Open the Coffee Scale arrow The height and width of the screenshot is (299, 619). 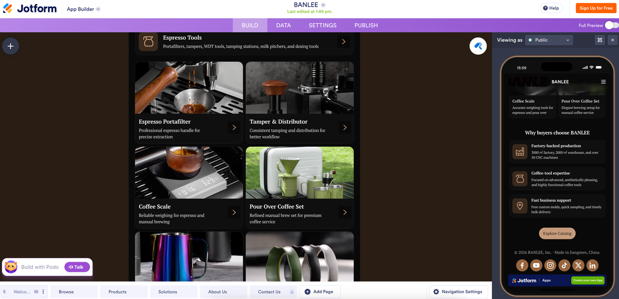(234, 212)
